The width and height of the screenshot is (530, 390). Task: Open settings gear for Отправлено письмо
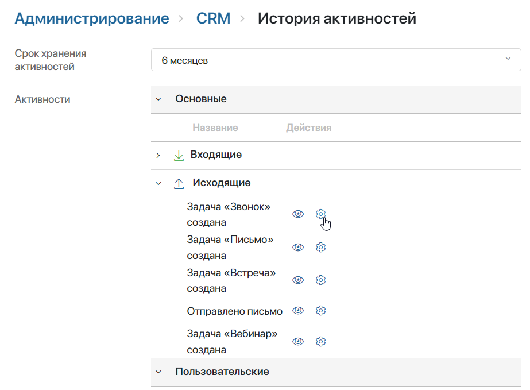[320, 311]
